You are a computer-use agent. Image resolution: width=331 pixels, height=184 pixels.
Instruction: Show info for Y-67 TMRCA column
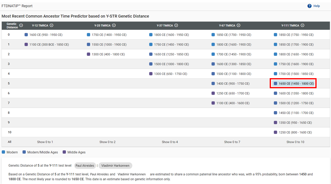coord(238,25)
